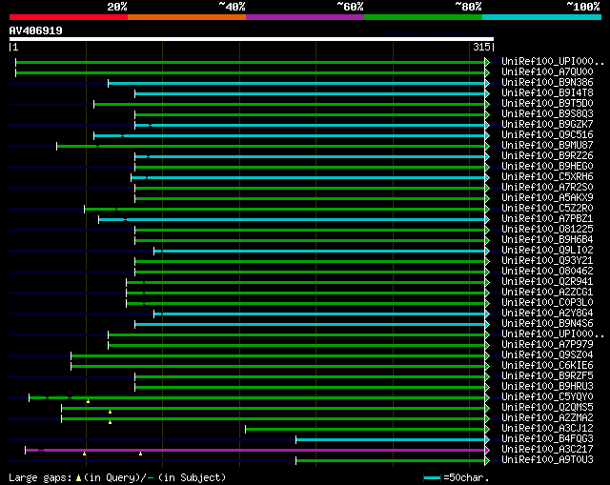Click the UniRef100_Q2R941 label
Viewport: 610px width, 485px height.
[547, 282]
